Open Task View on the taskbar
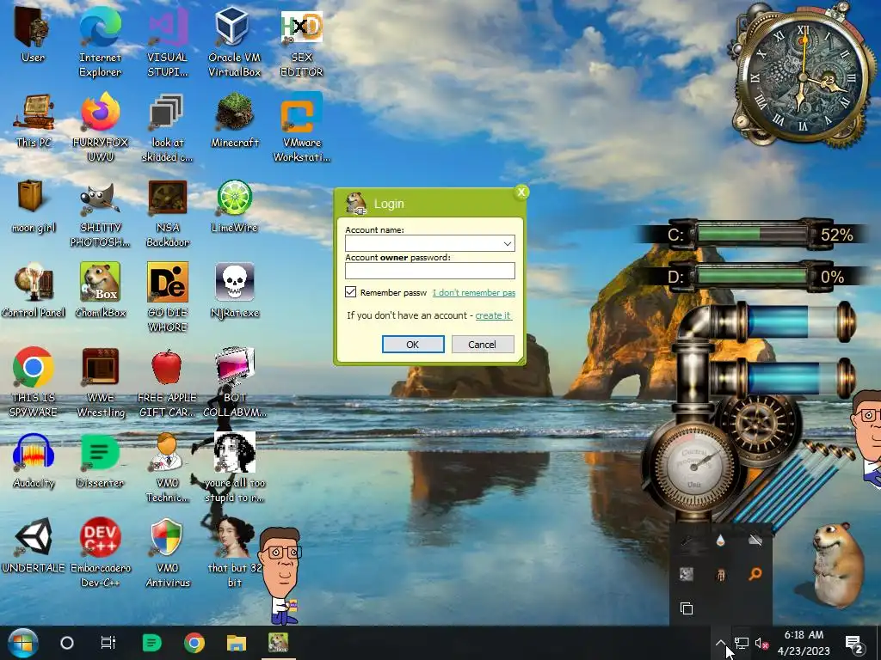This screenshot has height=660, width=881. pyautogui.click(x=108, y=643)
